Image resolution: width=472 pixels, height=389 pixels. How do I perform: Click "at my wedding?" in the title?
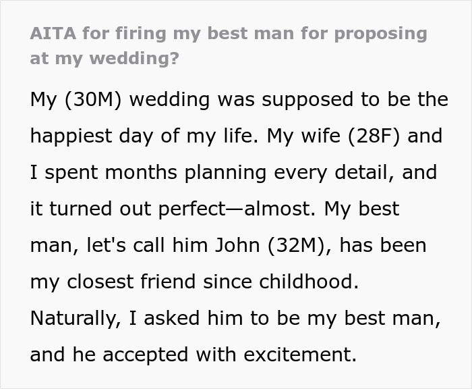point(105,57)
